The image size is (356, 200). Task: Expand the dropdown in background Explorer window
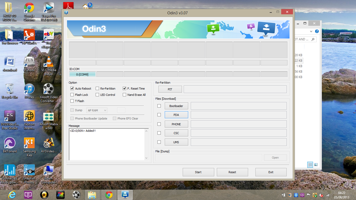[311, 31]
